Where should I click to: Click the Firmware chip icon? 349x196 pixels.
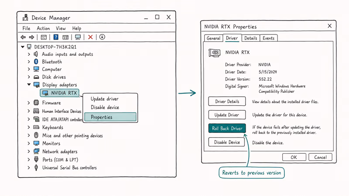pyautogui.click(x=36, y=102)
